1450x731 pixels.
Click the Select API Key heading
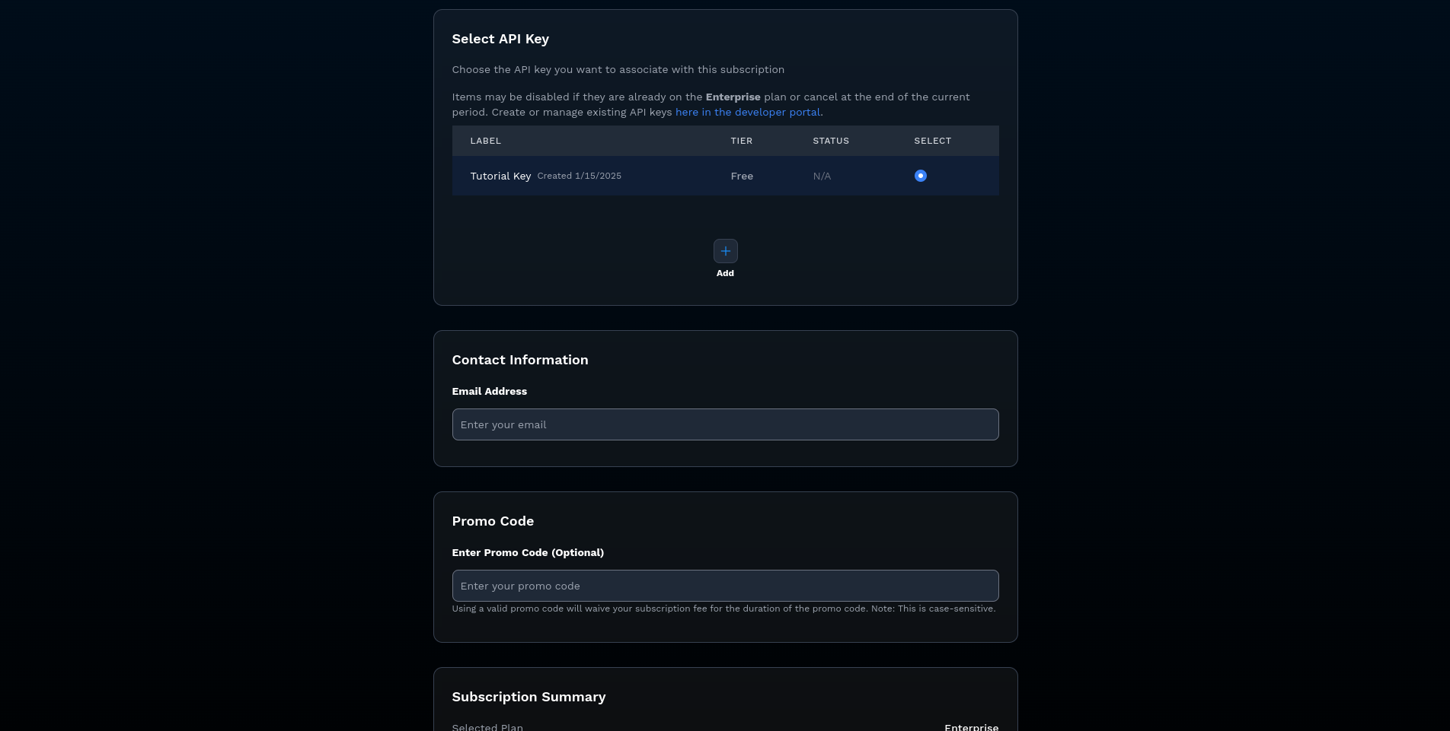[x=500, y=39]
